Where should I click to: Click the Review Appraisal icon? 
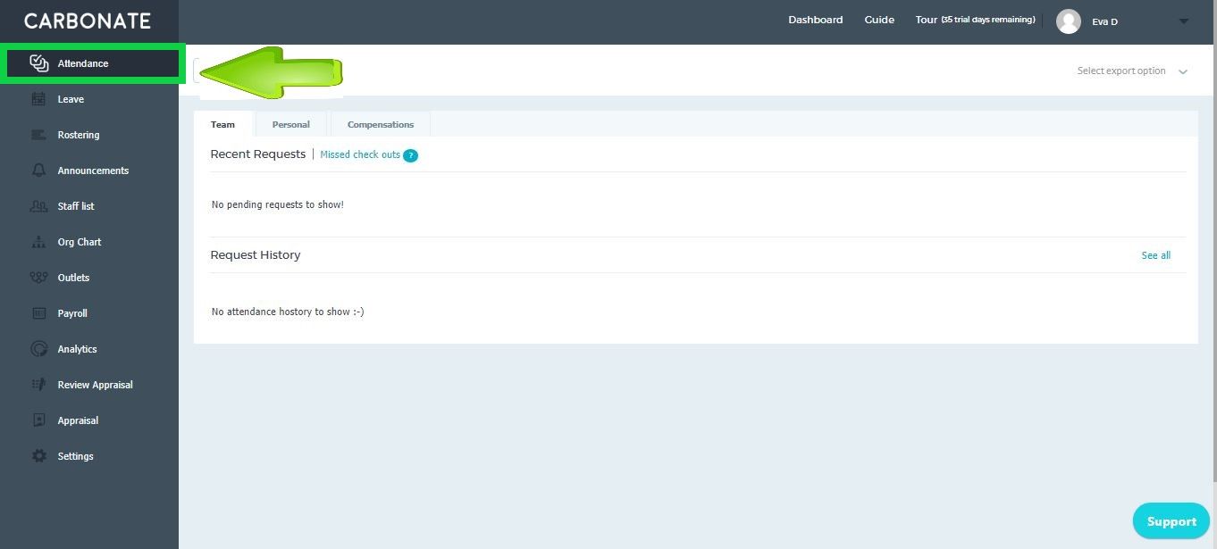pyautogui.click(x=38, y=385)
